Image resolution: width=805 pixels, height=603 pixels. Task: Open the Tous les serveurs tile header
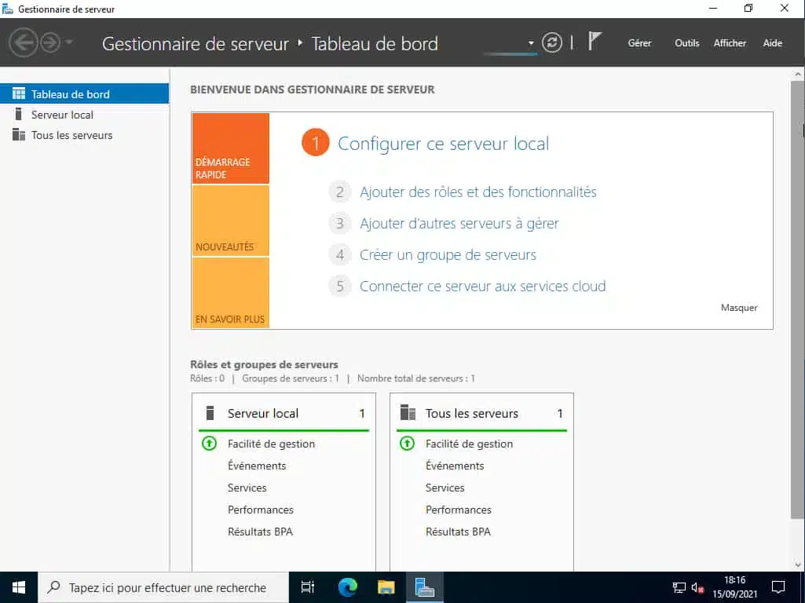point(481,413)
